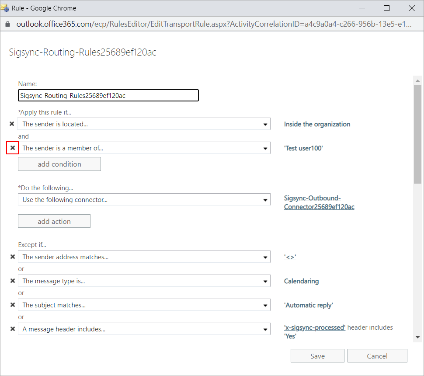
Task: Delete the 'message header includes' exception
Action: pyautogui.click(x=12, y=329)
